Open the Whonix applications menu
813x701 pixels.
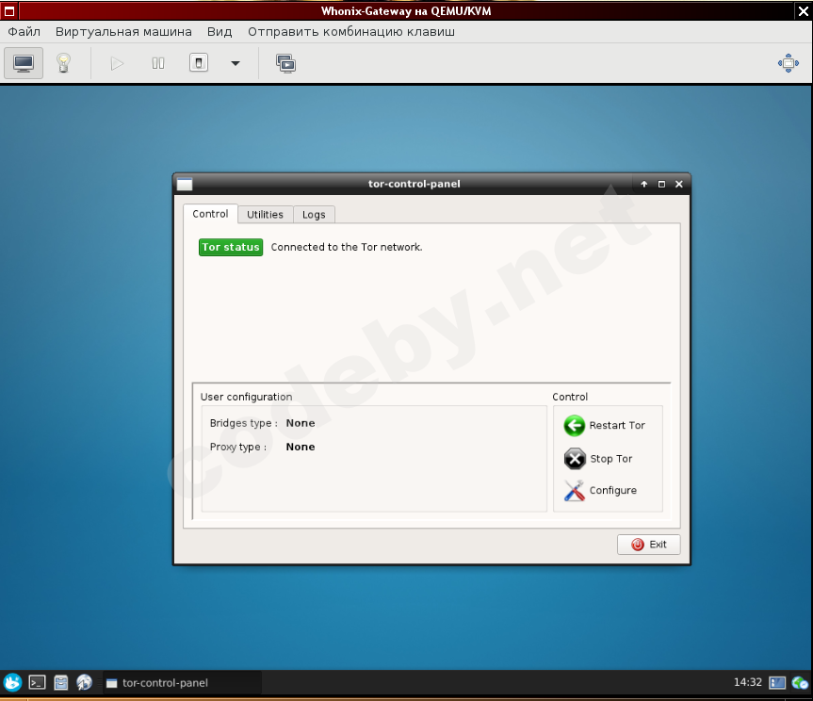[x=12, y=682]
